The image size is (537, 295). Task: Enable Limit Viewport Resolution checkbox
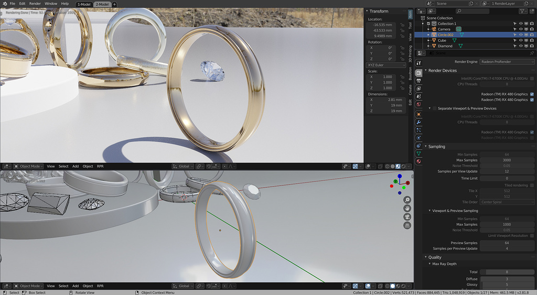coord(532,235)
